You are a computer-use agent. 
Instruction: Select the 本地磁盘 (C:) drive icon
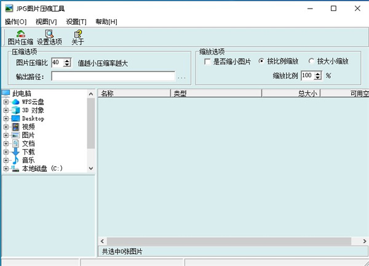[x=16, y=168]
